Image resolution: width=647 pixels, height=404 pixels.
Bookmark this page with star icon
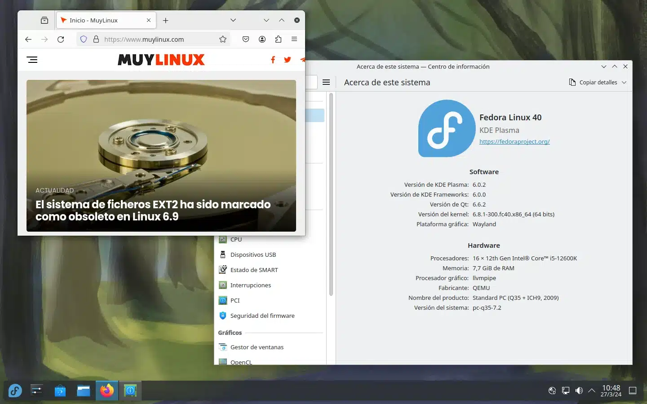(223, 40)
